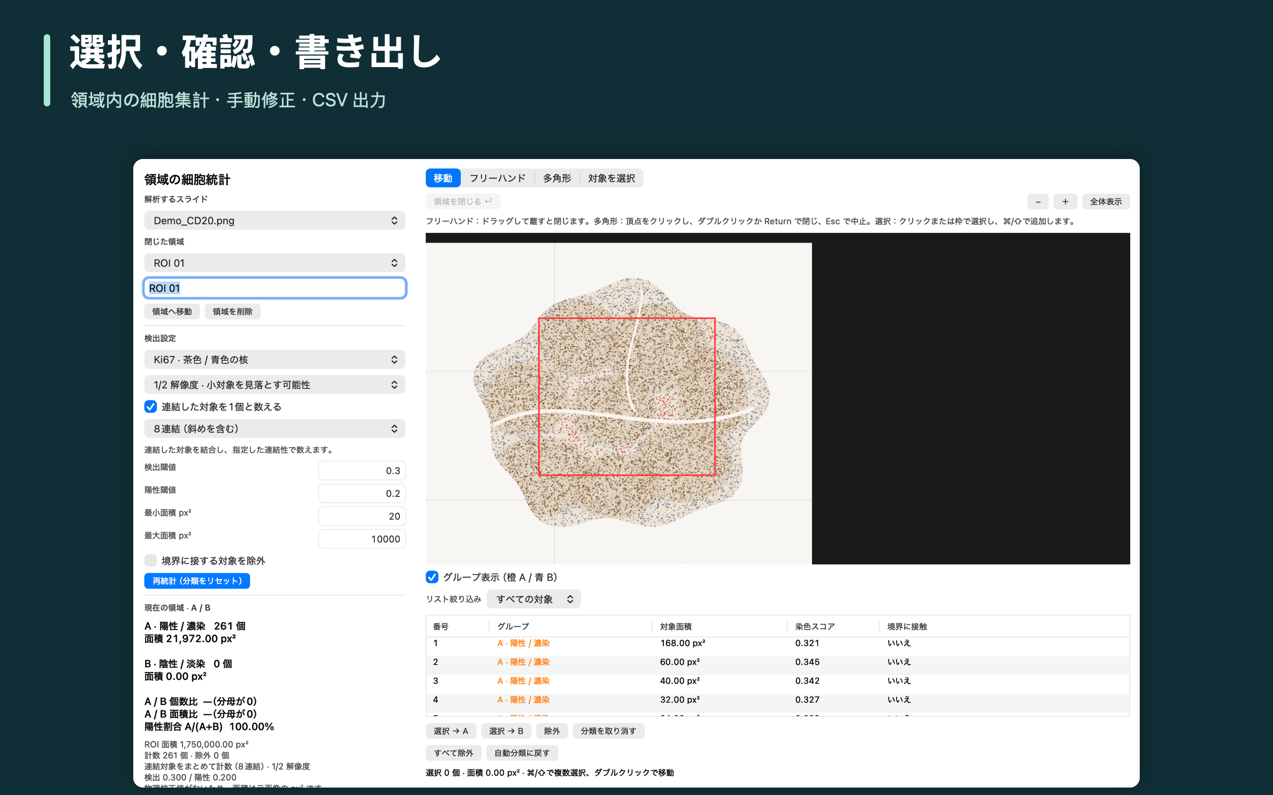
Task: Activate the 対象を選択 tool
Action: pos(611,178)
